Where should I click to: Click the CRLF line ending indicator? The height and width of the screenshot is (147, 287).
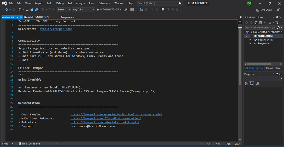click(x=237, y=144)
